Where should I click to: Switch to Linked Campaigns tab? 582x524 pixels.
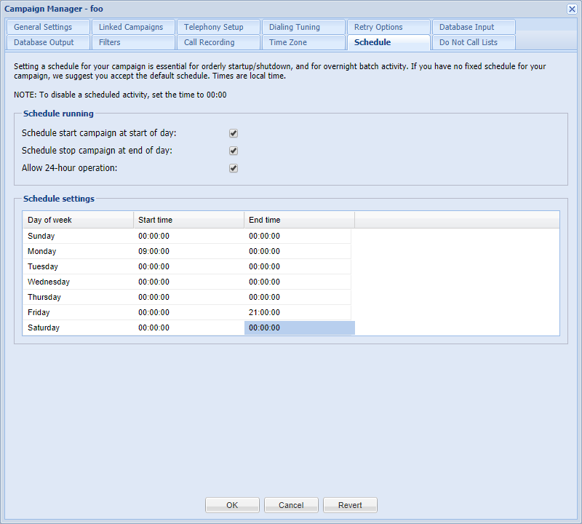coord(131,27)
